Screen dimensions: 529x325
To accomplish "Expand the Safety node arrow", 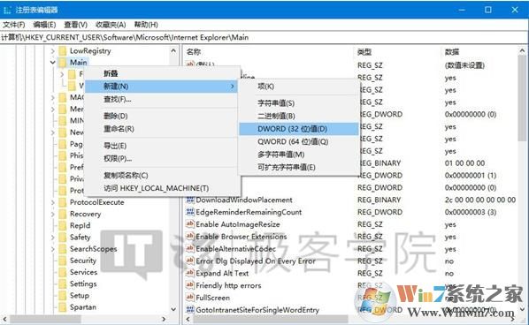I will [x=52, y=237].
